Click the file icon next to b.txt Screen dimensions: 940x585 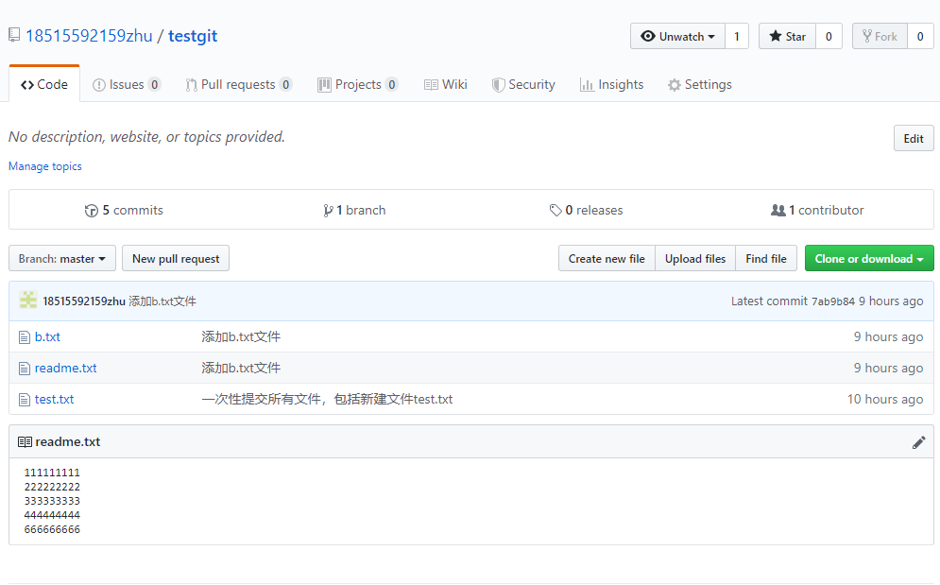tap(24, 337)
